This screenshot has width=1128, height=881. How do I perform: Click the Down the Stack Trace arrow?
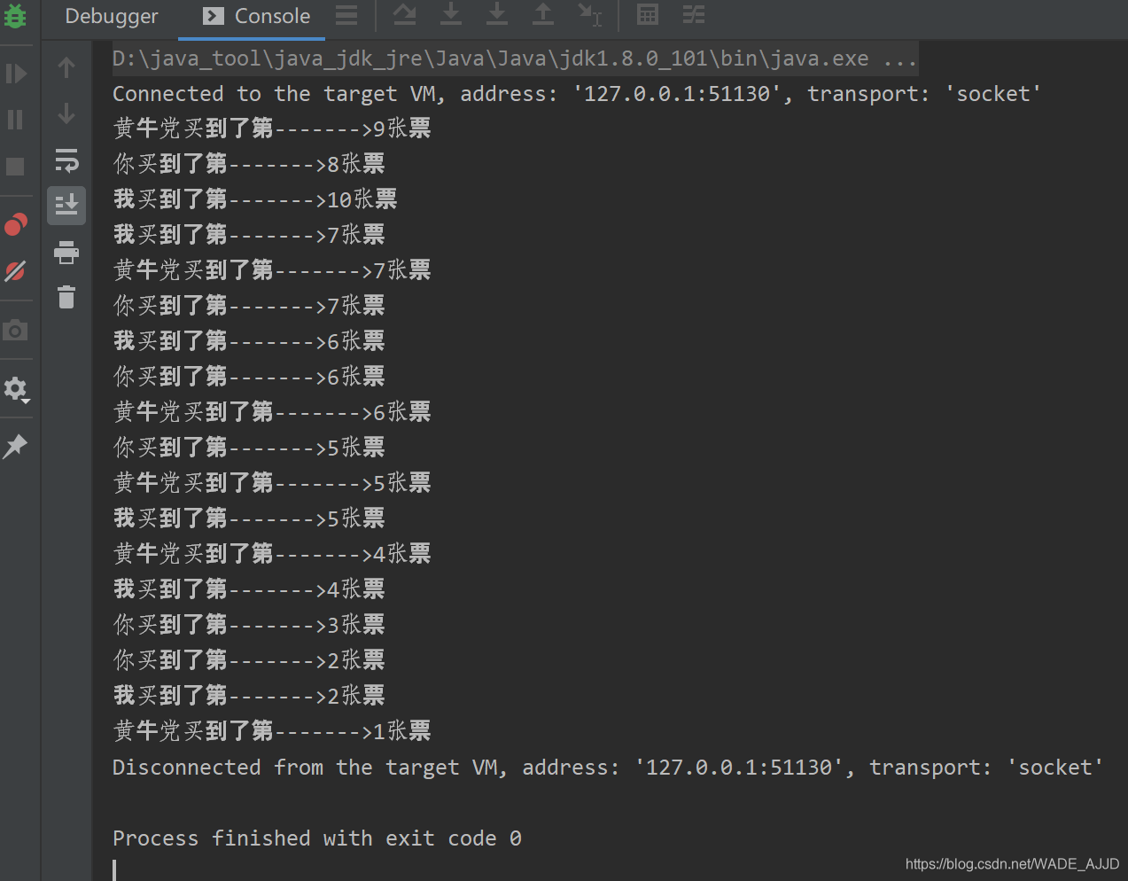pyautogui.click(x=66, y=113)
